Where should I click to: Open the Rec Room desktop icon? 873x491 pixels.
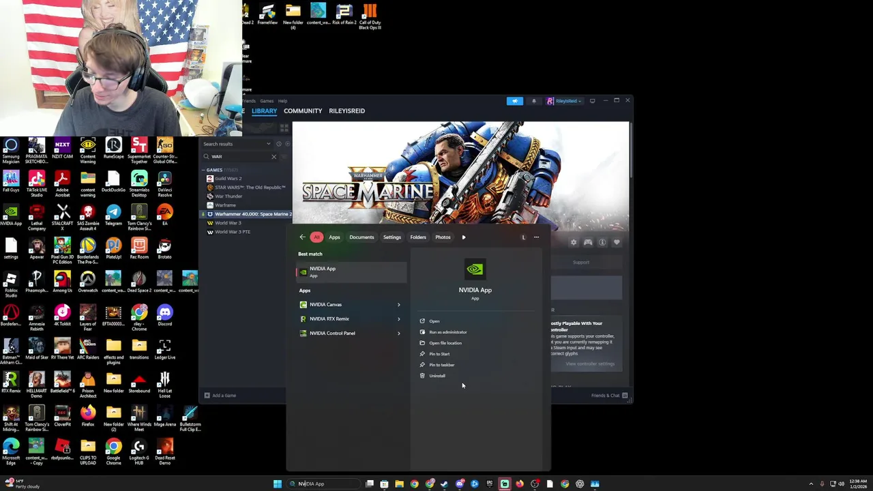[139, 249]
